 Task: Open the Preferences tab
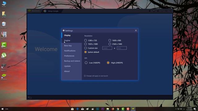click(x=71, y=56)
